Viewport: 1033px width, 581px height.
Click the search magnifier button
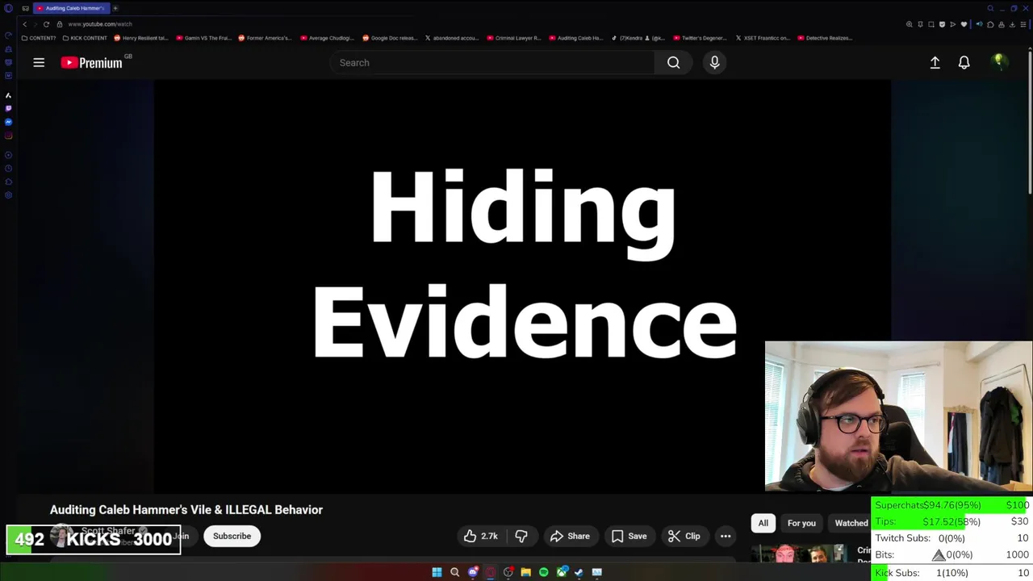(673, 62)
